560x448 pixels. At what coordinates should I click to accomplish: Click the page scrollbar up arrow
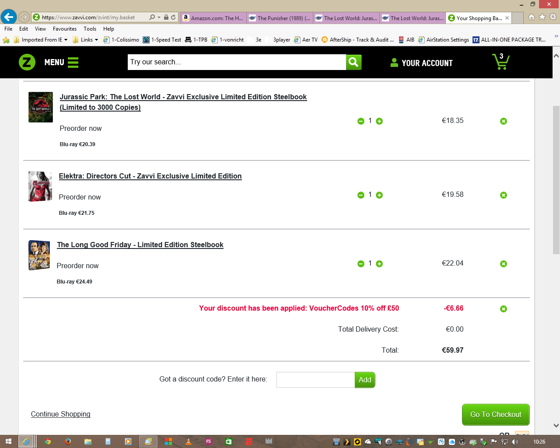click(556, 56)
